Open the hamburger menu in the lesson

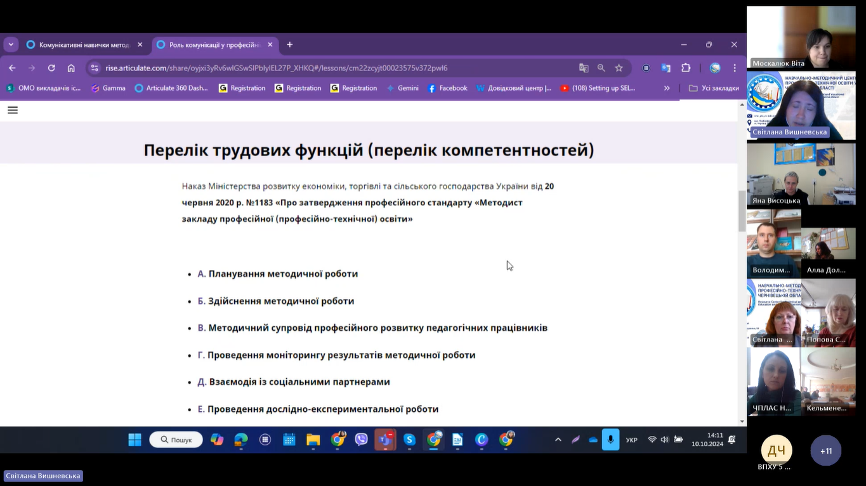(x=13, y=110)
